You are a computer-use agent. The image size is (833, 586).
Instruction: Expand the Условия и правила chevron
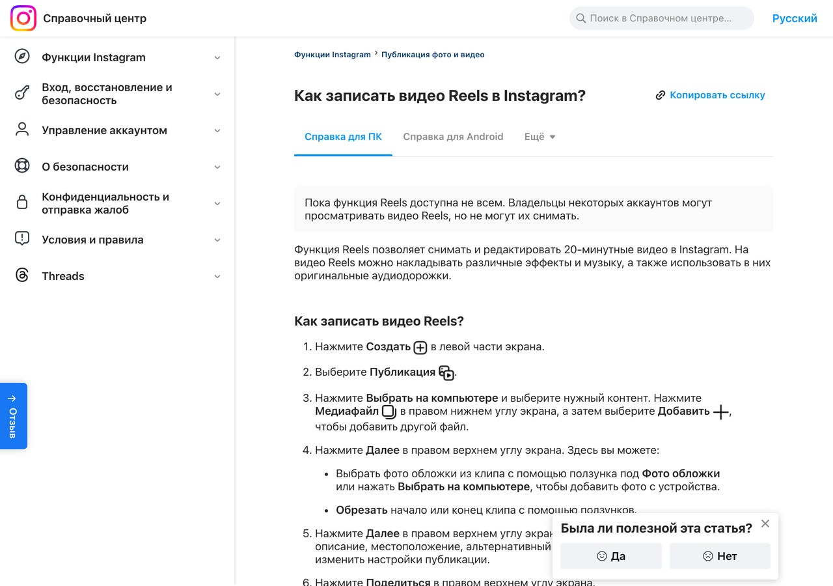coord(217,240)
